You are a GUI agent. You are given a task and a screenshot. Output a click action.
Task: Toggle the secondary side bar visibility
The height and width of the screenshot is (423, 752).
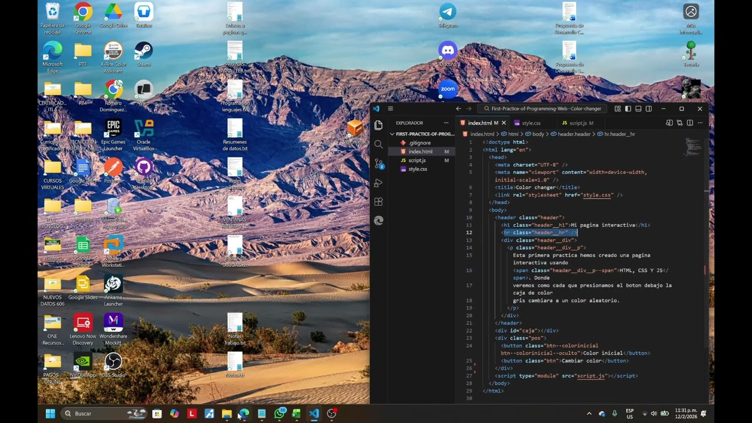coord(649,109)
